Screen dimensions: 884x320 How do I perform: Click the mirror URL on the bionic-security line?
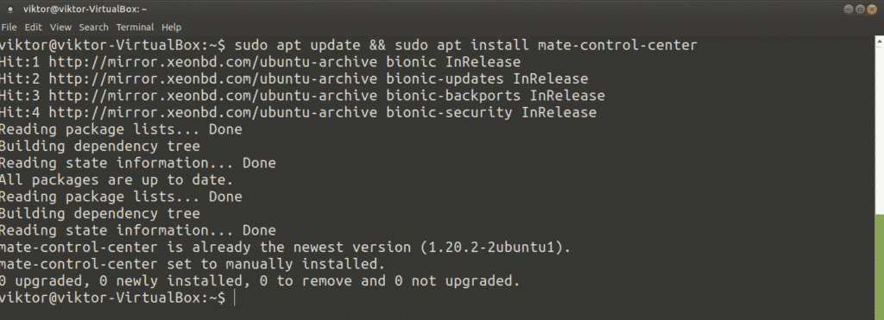[x=212, y=112]
